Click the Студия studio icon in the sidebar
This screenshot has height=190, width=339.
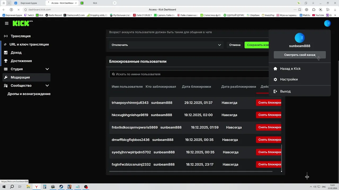tap(6, 69)
